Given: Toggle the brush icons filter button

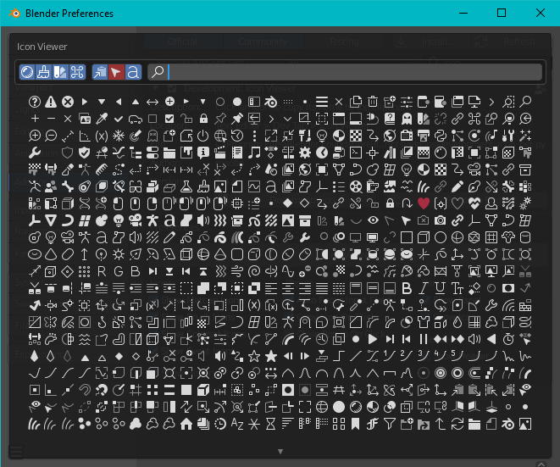Looking at the screenshot, I should pos(43,72).
